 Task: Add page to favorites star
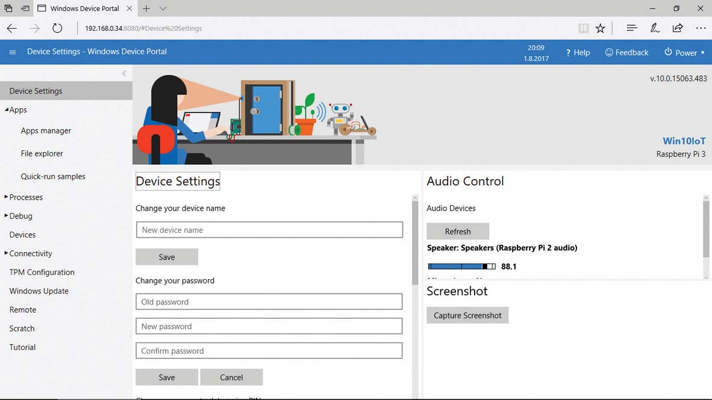[601, 28]
